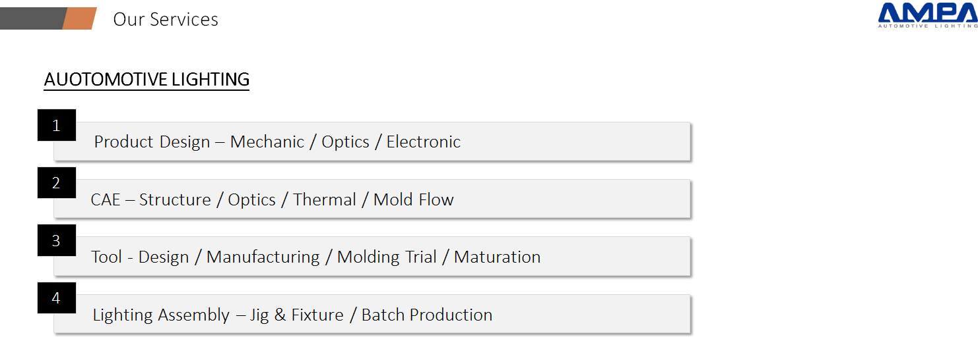Screen dimensions: 978x339
Task: Click the gray header bar shape
Action: (33, 18)
